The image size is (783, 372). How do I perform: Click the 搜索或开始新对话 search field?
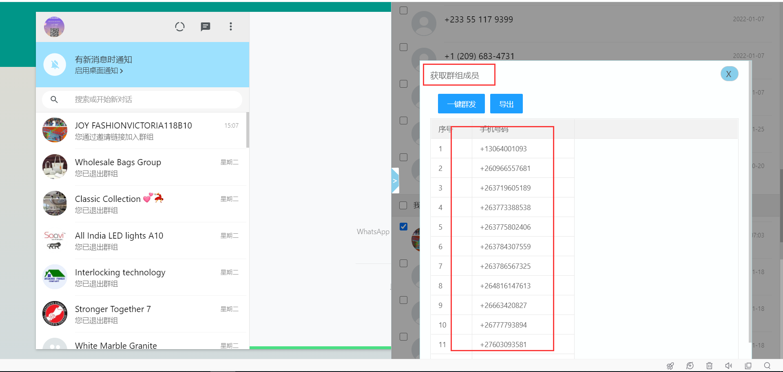coord(143,100)
